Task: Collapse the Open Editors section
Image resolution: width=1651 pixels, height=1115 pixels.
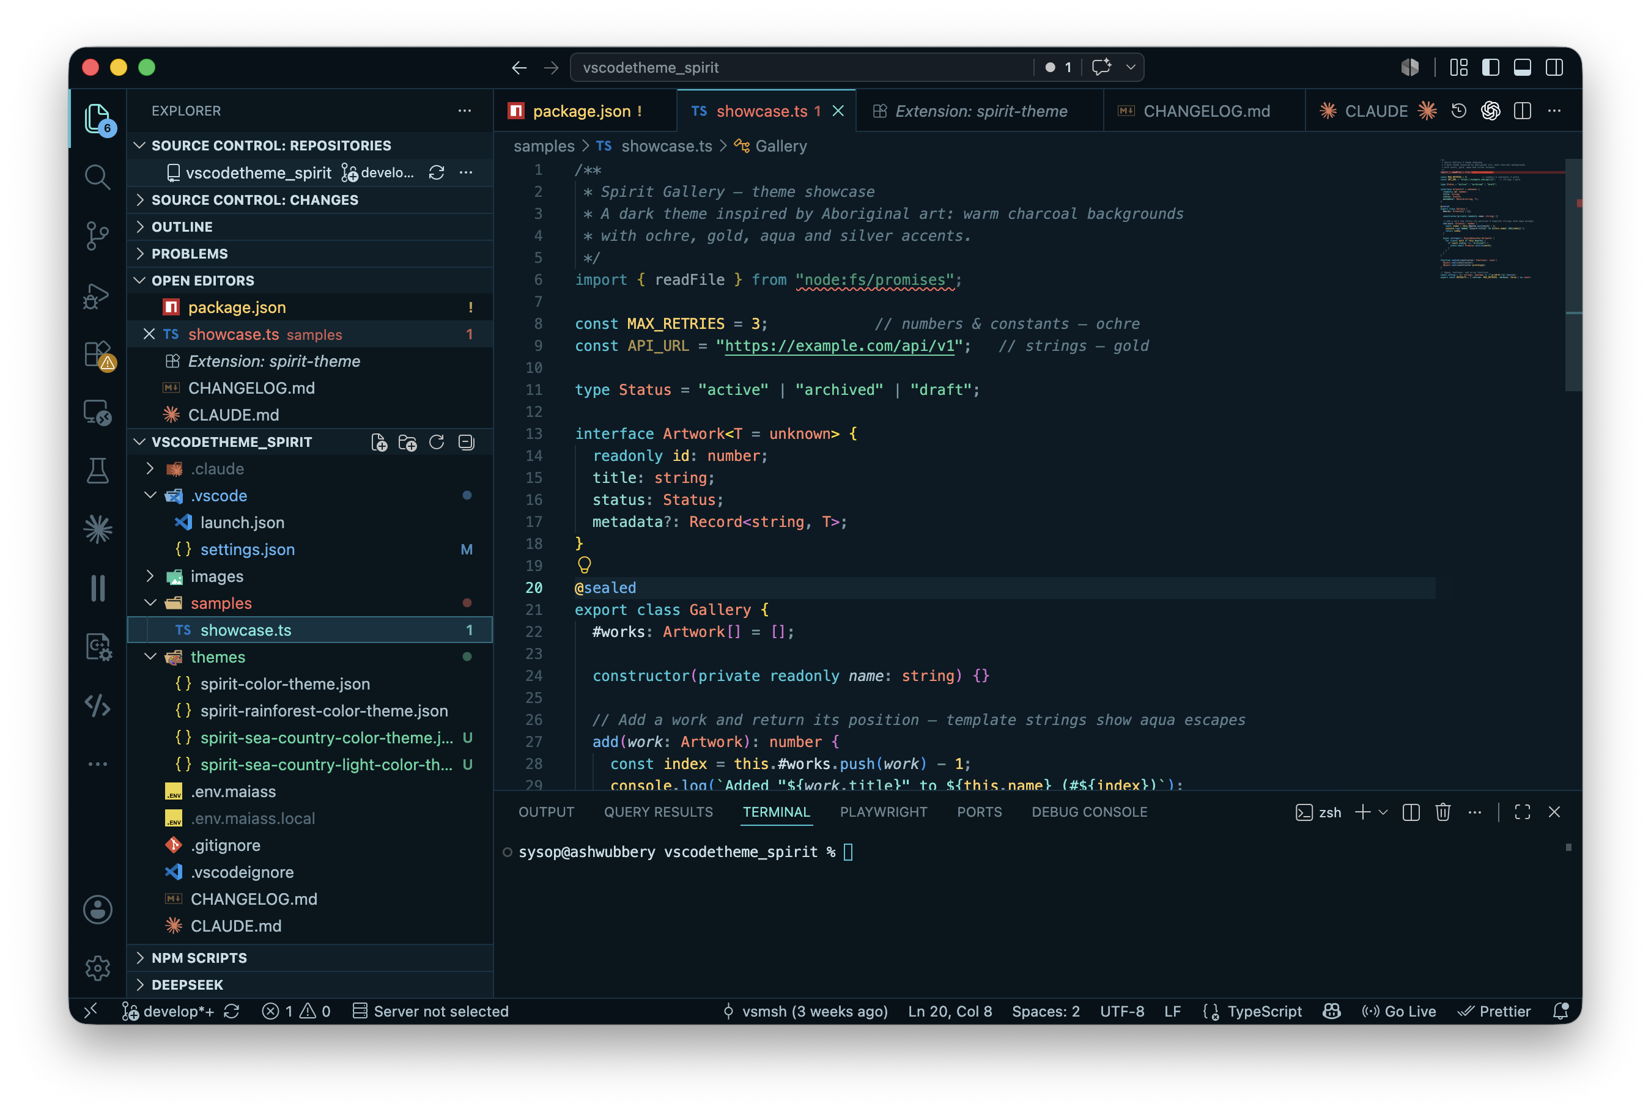Action: click(x=310, y=281)
